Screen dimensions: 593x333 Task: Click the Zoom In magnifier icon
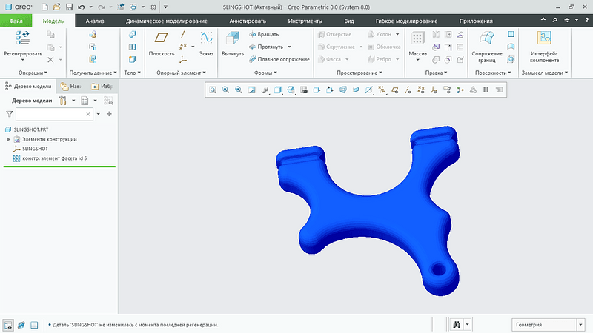[225, 90]
